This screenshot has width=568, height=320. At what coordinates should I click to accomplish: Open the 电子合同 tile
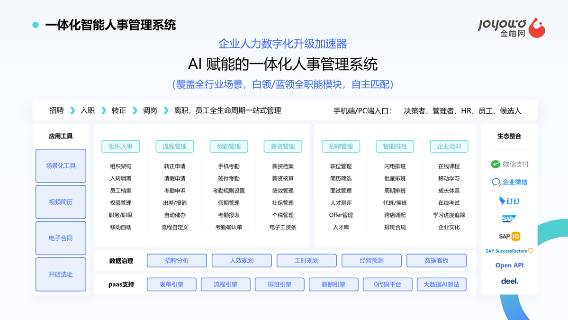coord(61,238)
